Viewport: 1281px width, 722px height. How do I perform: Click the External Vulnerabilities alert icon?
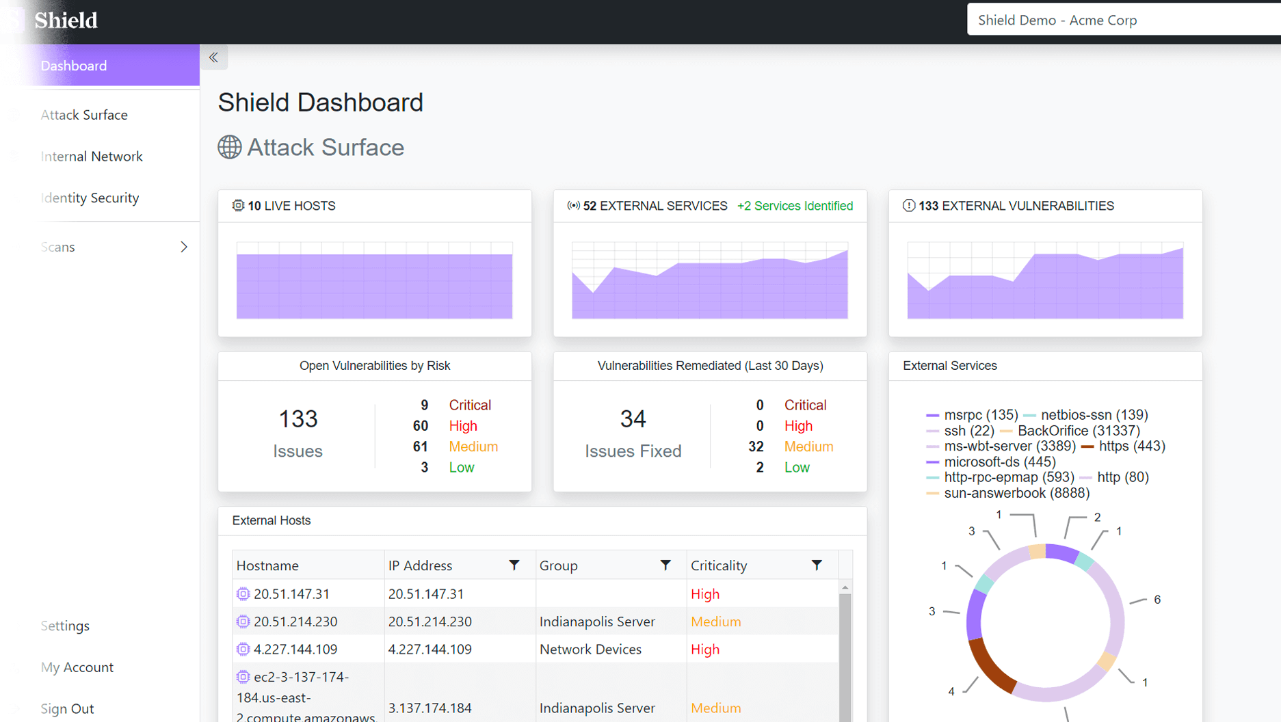[908, 206]
